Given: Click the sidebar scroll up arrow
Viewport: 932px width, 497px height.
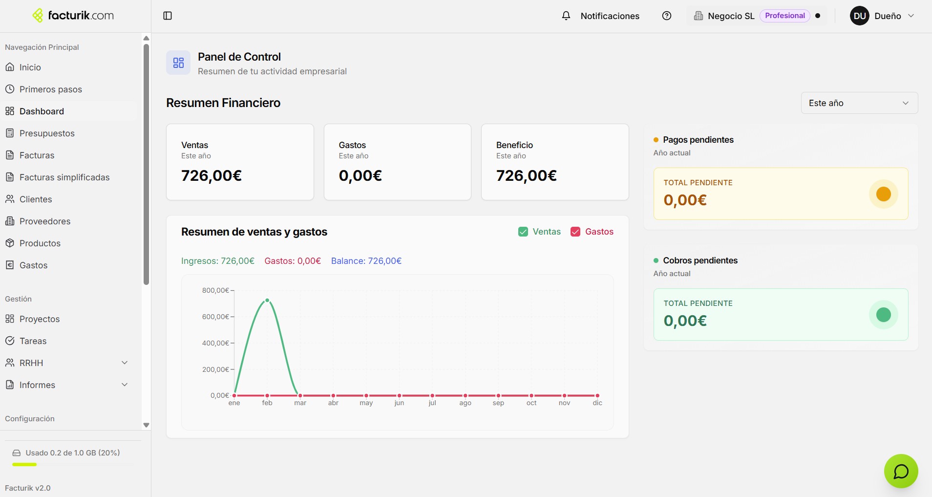Looking at the screenshot, I should click(146, 38).
